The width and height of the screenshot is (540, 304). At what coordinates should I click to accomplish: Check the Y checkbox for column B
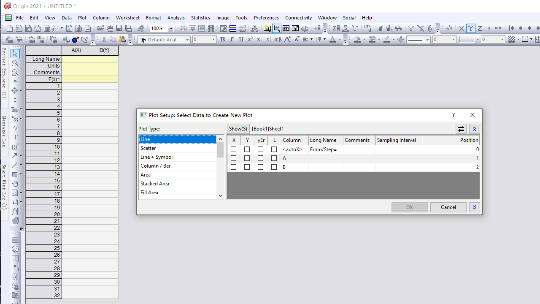coord(247,167)
